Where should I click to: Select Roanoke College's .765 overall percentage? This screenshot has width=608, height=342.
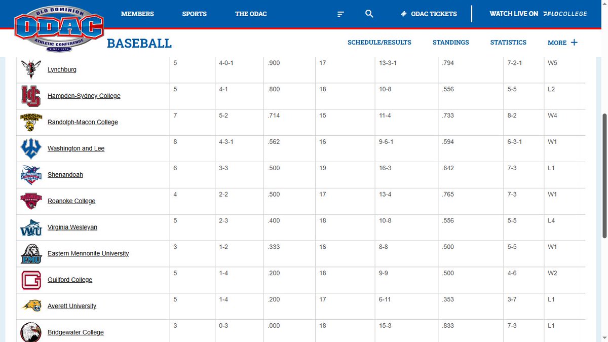(448, 195)
